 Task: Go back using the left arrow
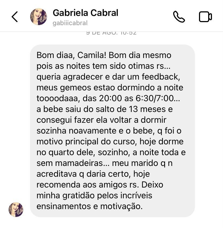pos(15,17)
